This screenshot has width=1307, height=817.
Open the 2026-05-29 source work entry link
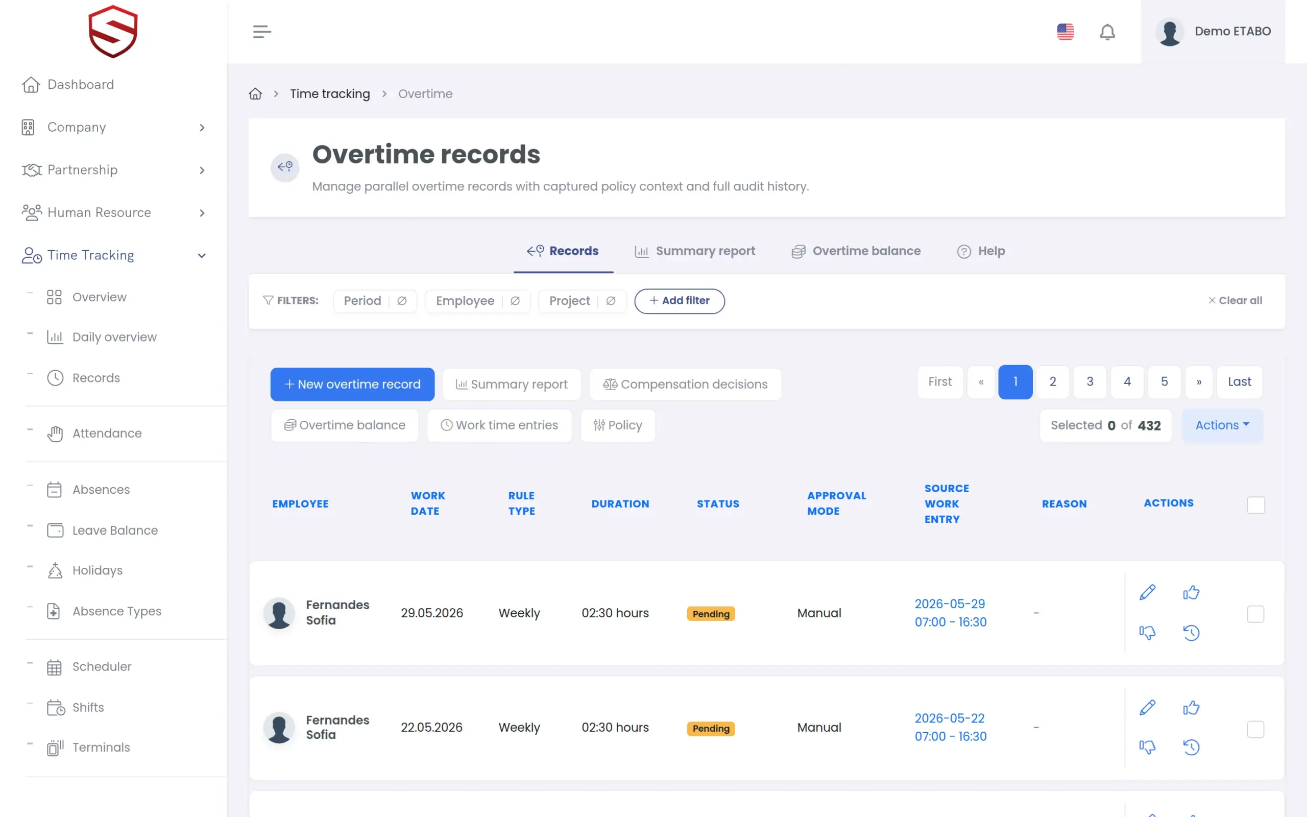tap(951, 613)
